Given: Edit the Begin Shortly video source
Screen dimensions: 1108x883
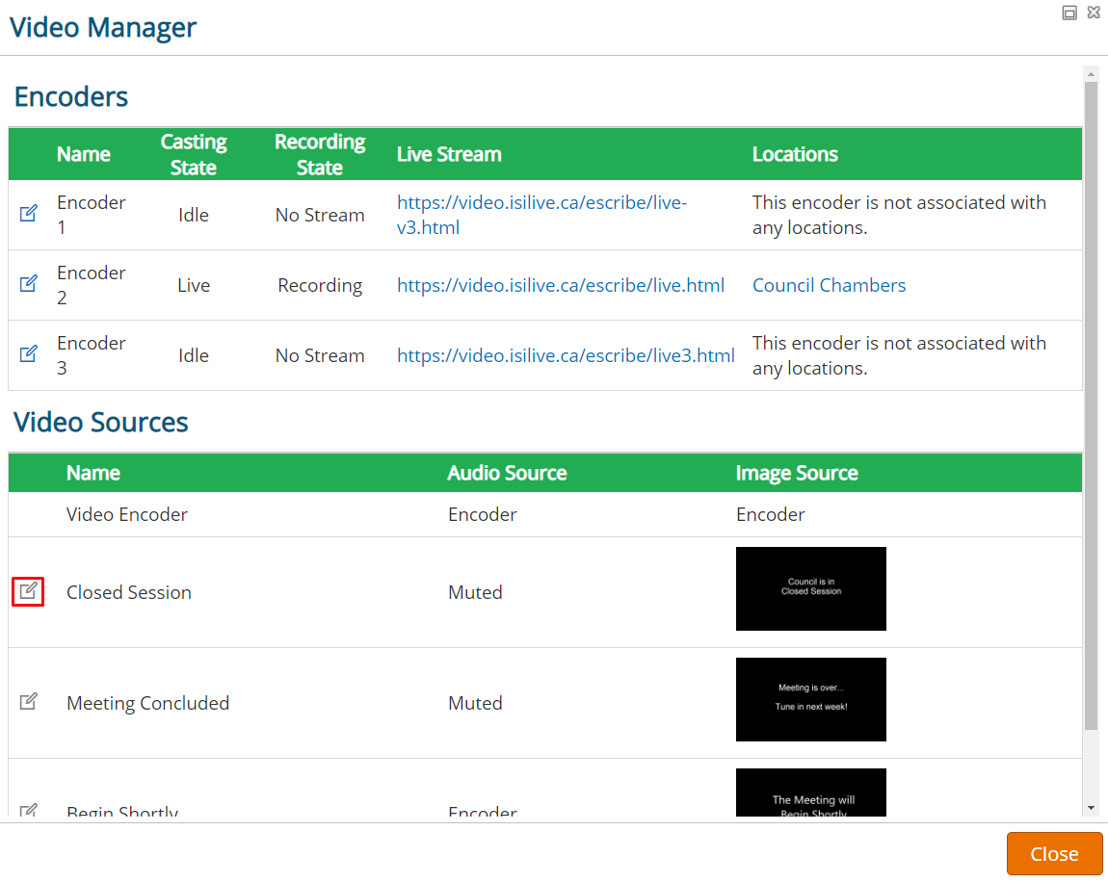Looking at the screenshot, I should pyautogui.click(x=28, y=810).
